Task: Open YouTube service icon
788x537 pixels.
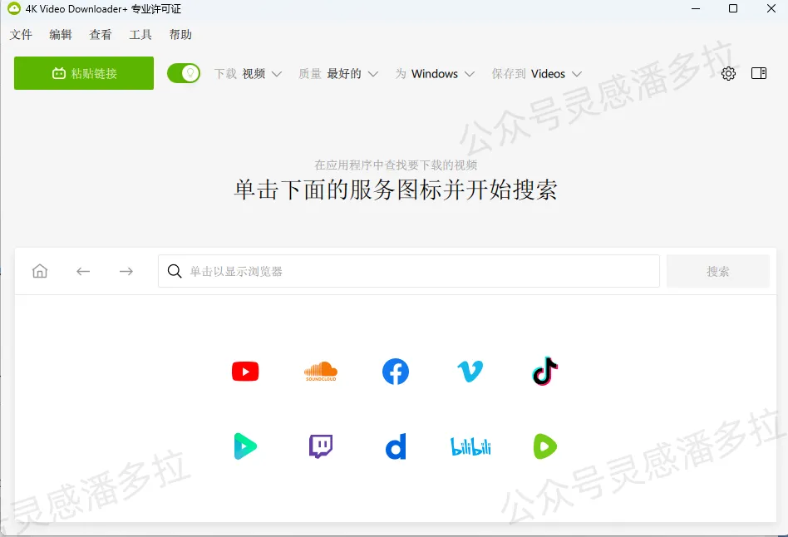Action: (x=245, y=372)
